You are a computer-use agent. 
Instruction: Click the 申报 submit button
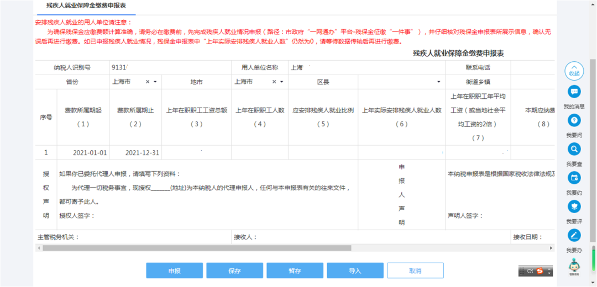174,270
